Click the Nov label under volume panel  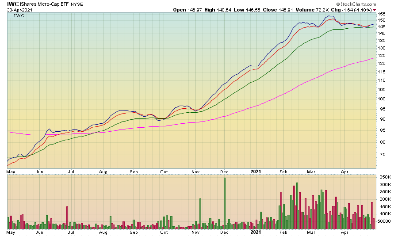(x=195, y=232)
